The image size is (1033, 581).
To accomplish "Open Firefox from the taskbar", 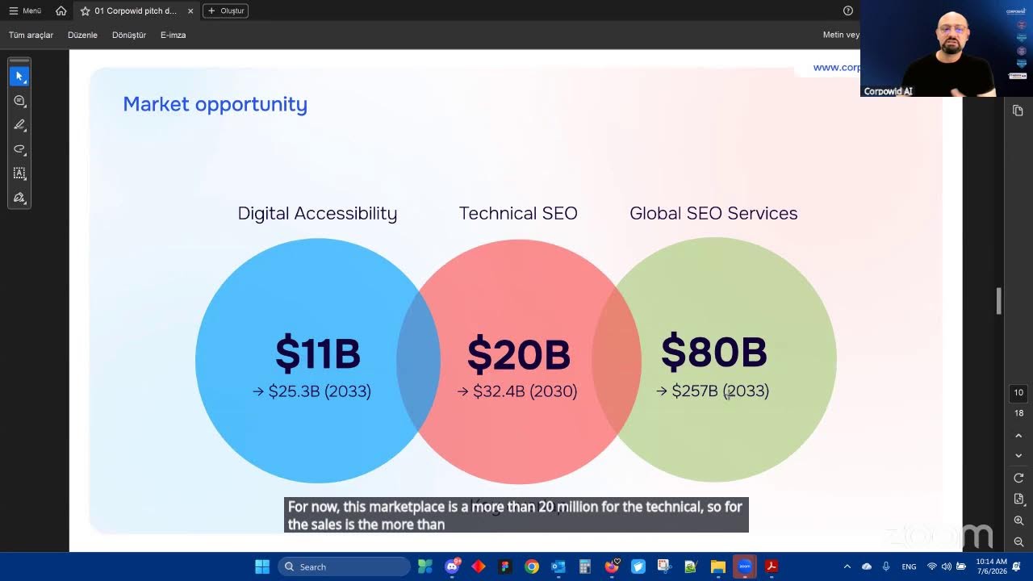I will 612,566.
